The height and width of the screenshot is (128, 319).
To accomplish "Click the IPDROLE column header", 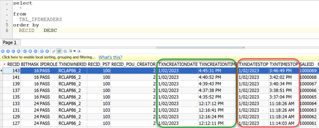I will pos(49,64).
